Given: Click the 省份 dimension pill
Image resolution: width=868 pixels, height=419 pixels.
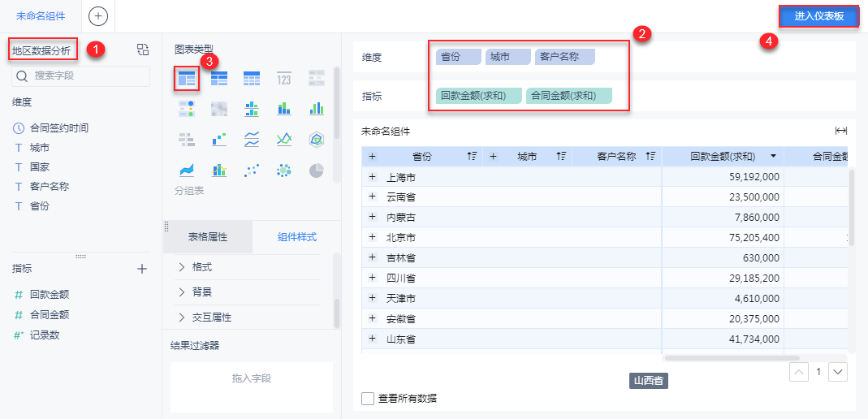Looking at the screenshot, I should point(458,57).
